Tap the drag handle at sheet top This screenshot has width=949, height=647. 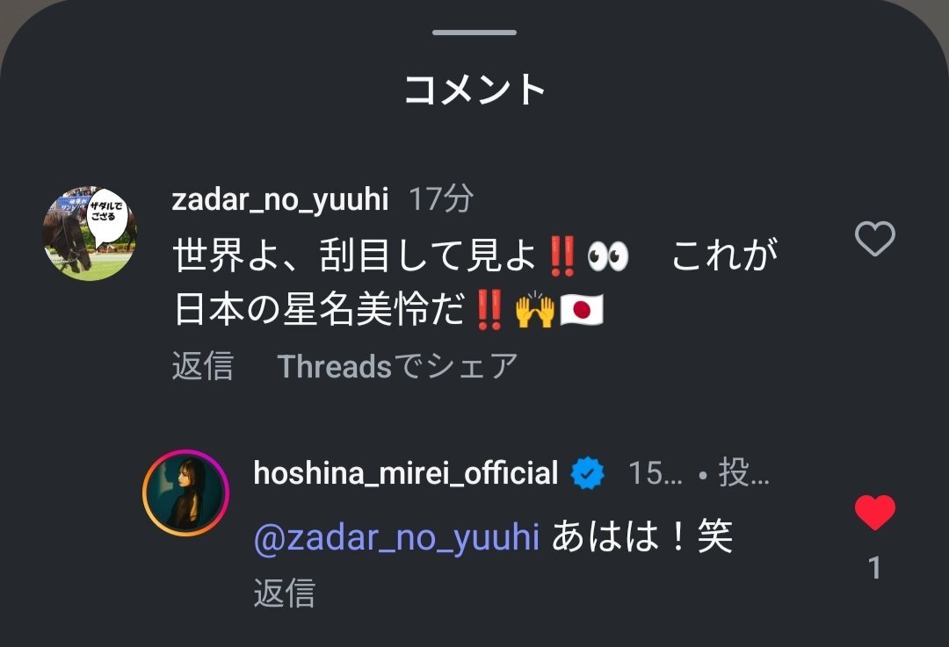coord(474,32)
